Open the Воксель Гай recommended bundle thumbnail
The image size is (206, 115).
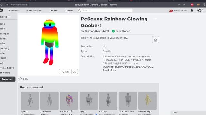click(128, 101)
